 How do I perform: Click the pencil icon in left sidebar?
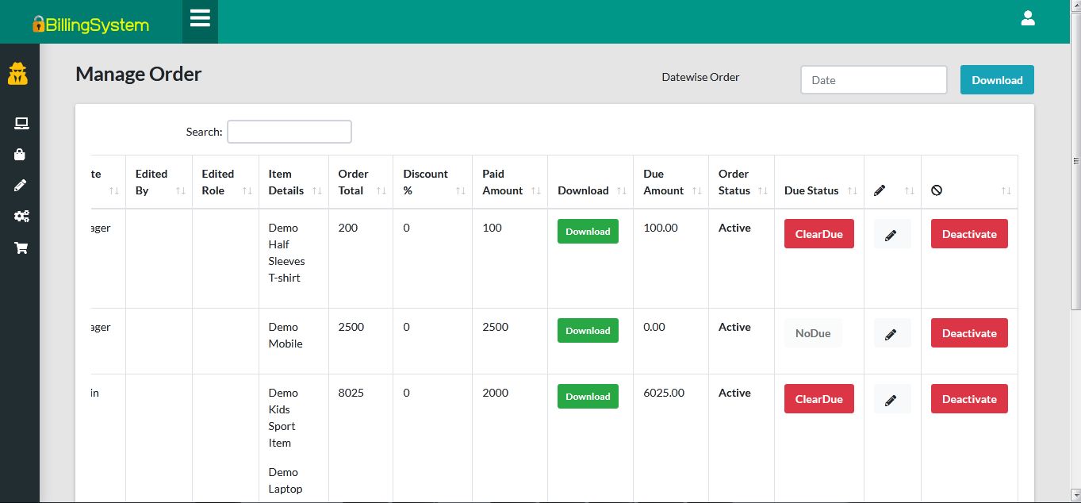click(x=21, y=186)
